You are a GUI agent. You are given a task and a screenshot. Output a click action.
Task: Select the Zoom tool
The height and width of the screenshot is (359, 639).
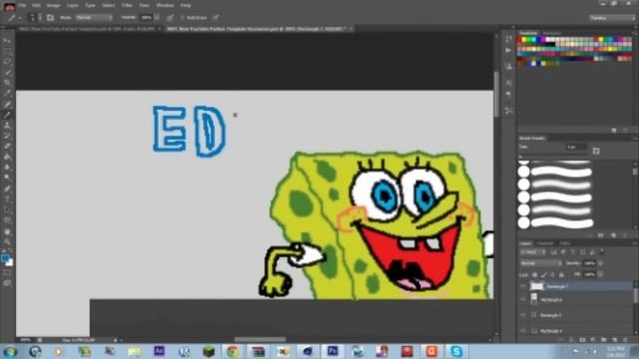(x=7, y=241)
